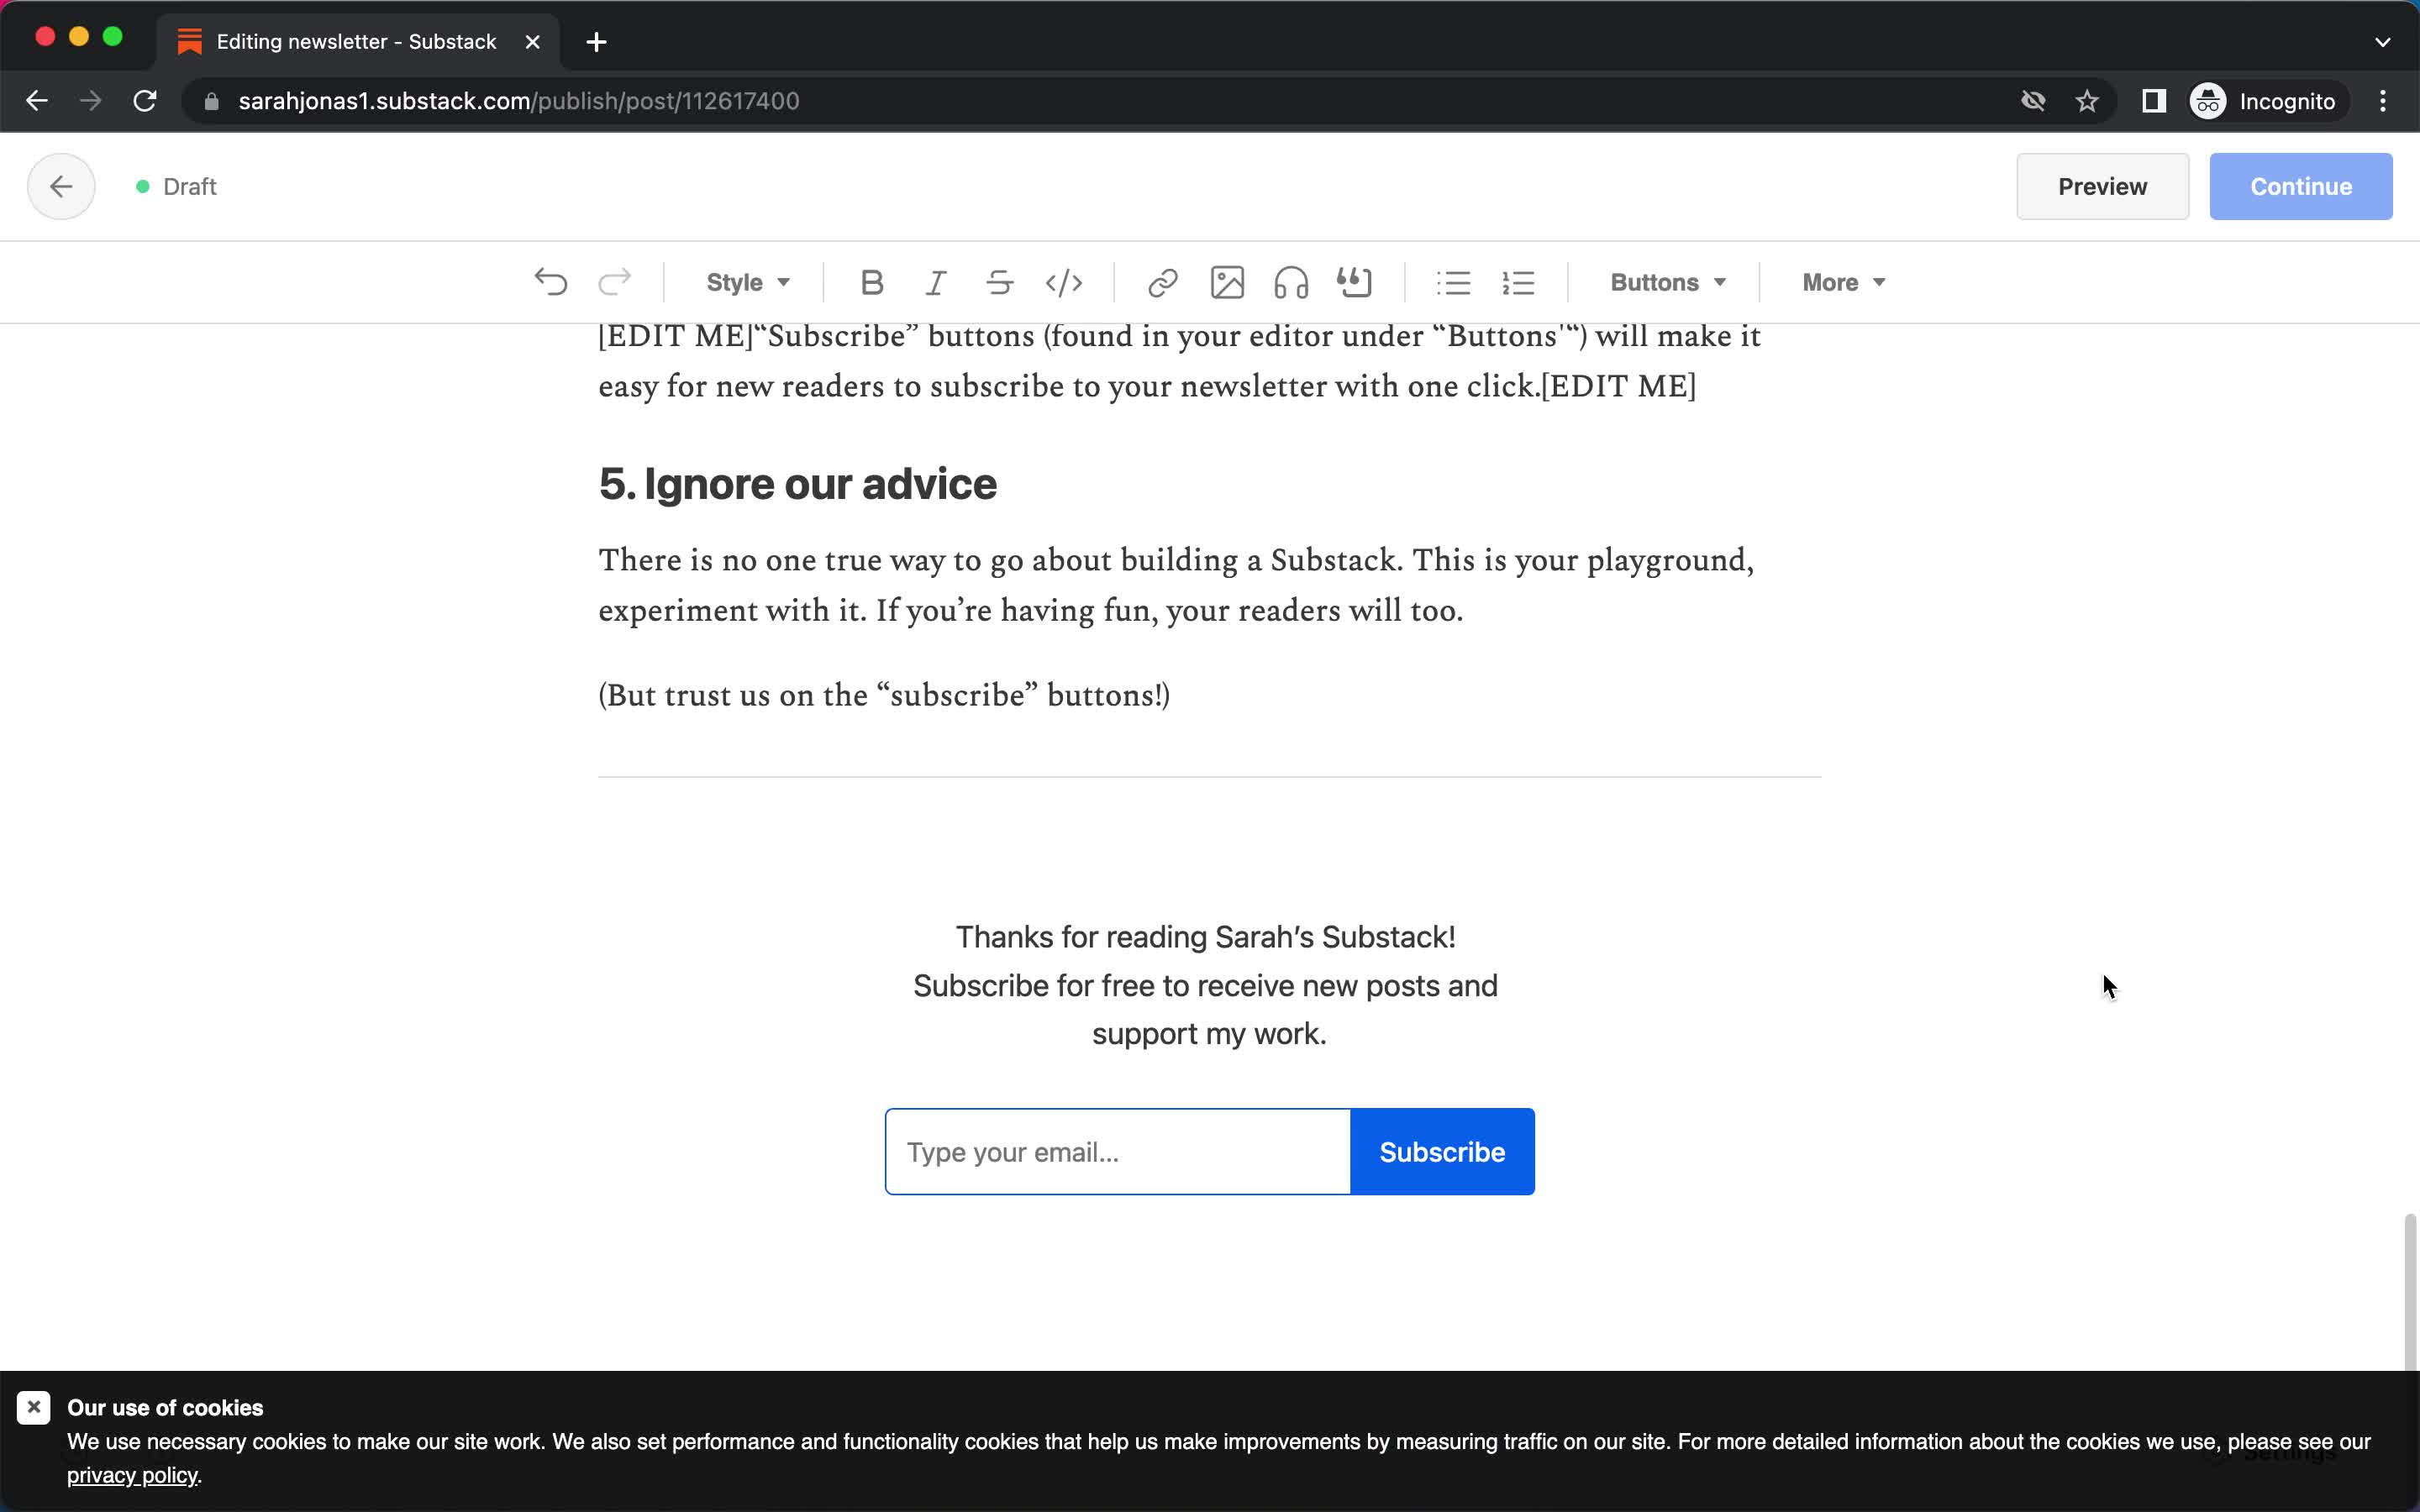Screen dimensions: 2420x1512
Task: Redo the last edit
Action: [615, 283]
